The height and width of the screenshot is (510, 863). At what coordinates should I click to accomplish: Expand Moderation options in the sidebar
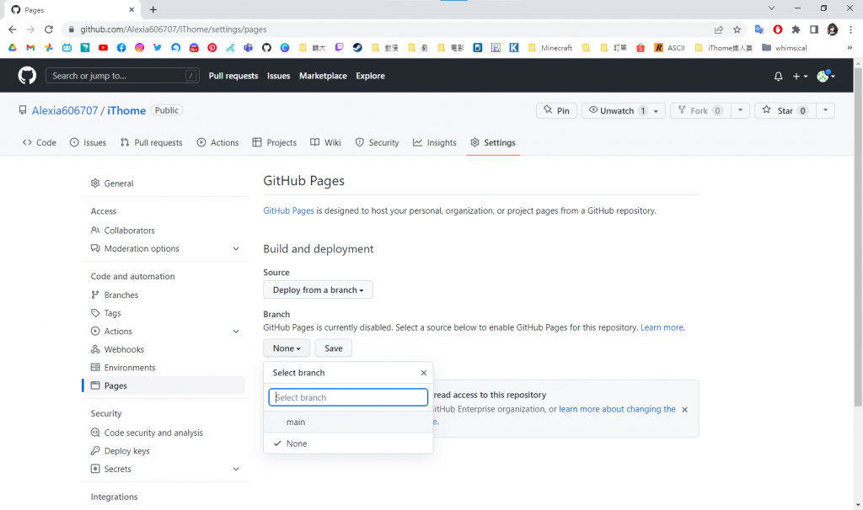(236, 248)
